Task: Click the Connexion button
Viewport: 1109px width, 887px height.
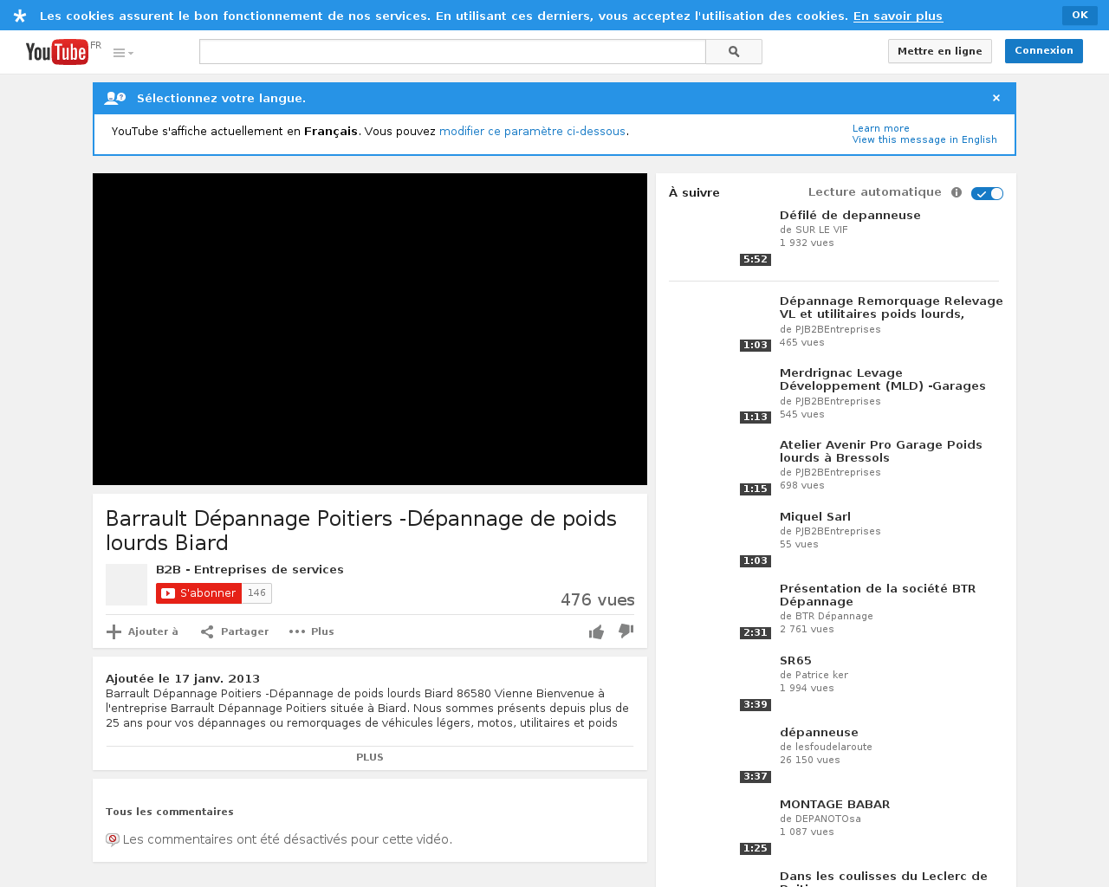Action: [1044, 51]
